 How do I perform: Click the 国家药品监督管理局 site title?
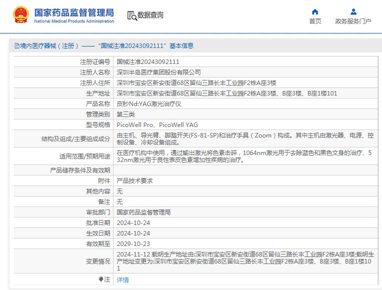tap(73, 12)
